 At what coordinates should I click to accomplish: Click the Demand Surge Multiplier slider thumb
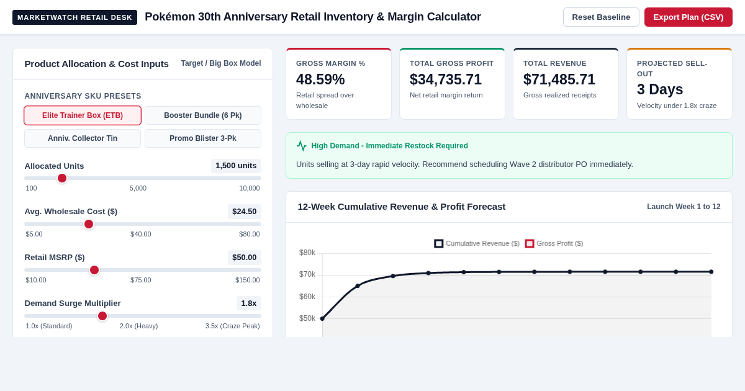click(x=102, y=316)
